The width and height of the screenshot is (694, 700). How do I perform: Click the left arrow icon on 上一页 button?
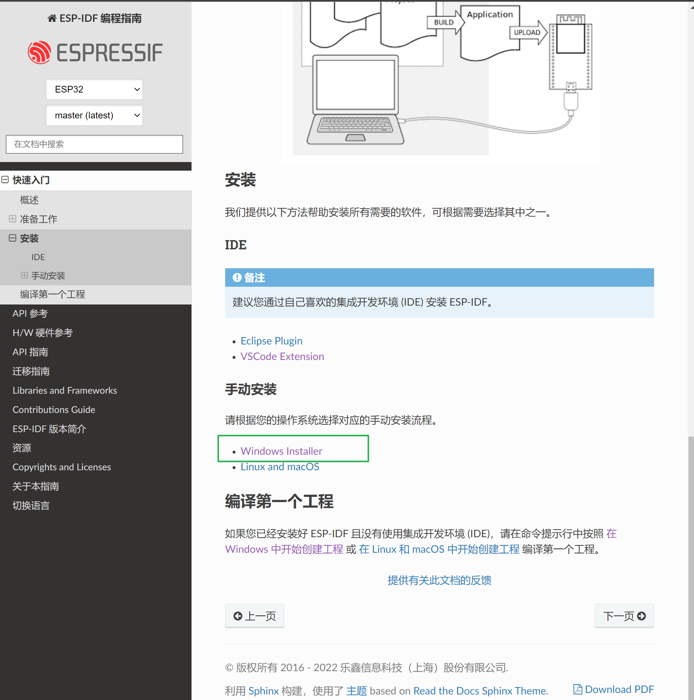pyautogui.click(x=238, y=616)
